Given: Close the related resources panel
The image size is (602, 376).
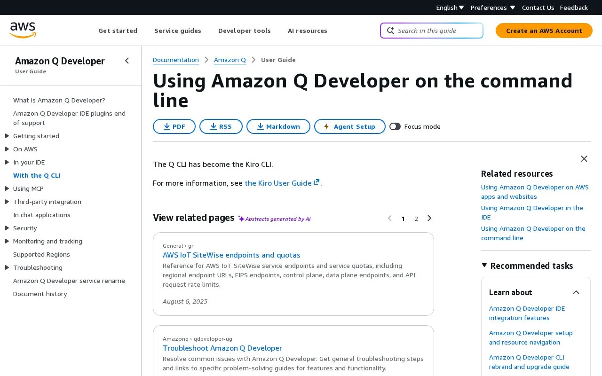Looking at the screenshot, I should pos(584,159).
